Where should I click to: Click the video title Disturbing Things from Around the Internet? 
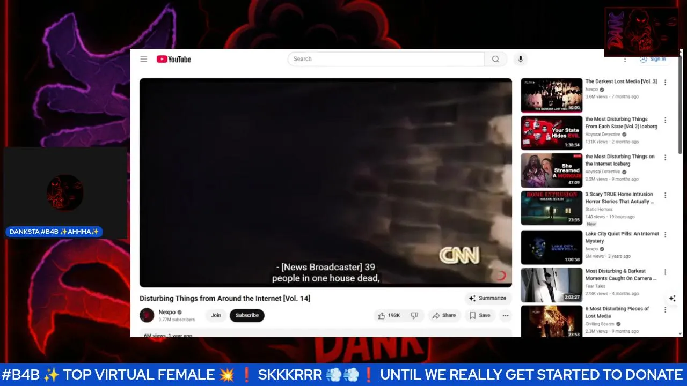tap(225, 298)
